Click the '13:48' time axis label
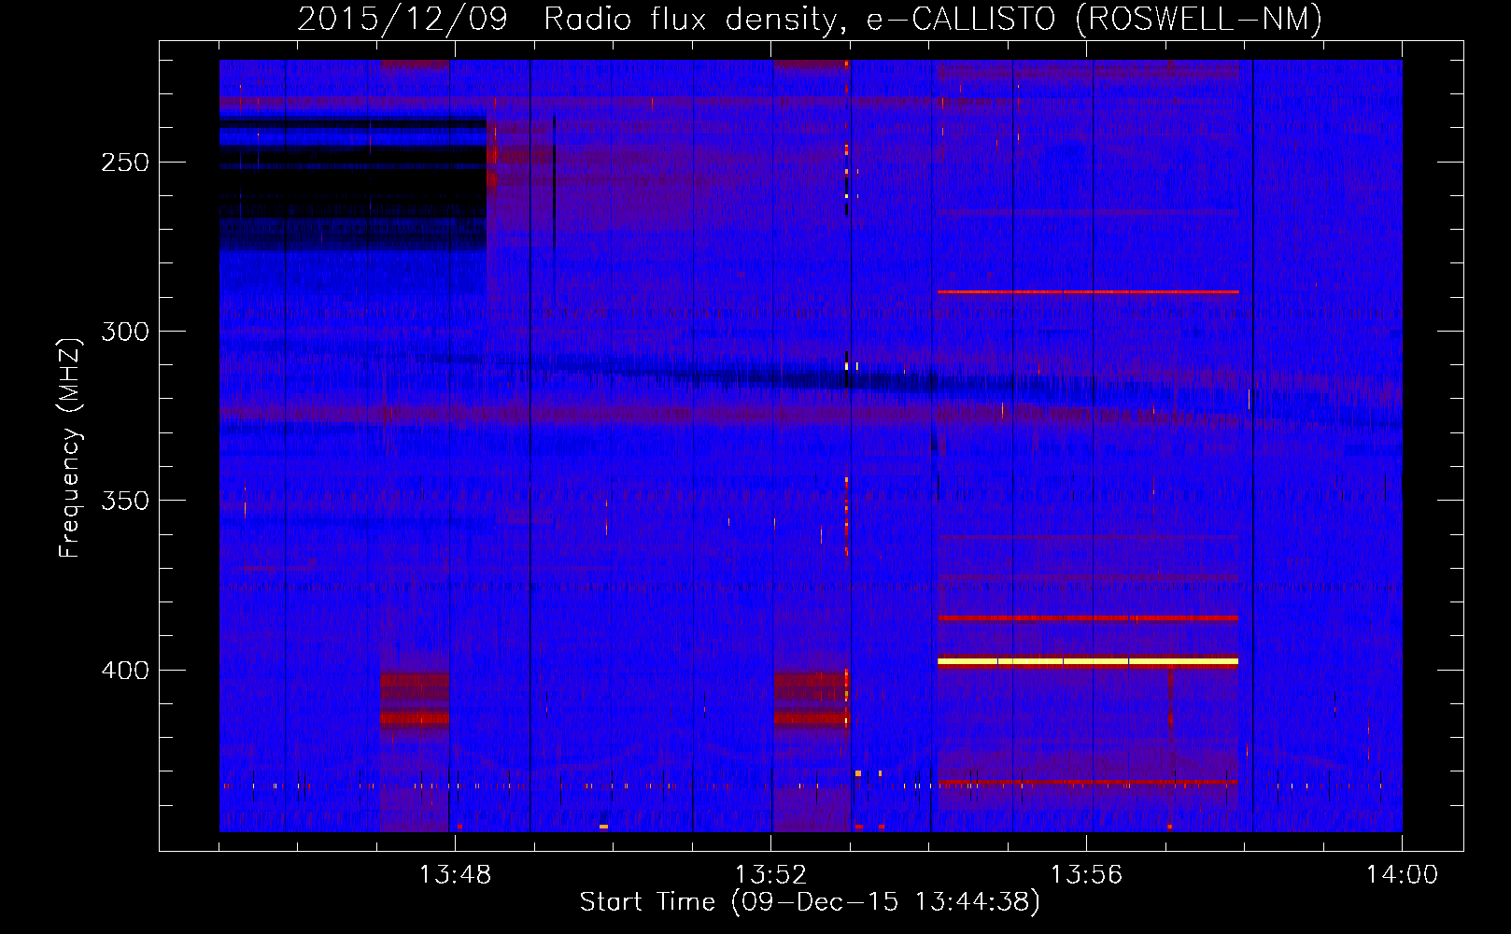 coord(455,875)
